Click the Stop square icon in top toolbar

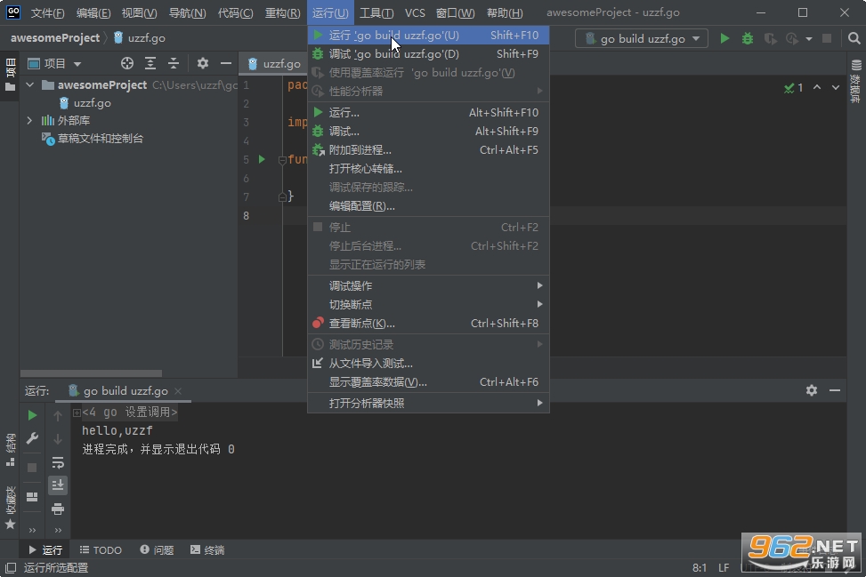coord(827,38)
